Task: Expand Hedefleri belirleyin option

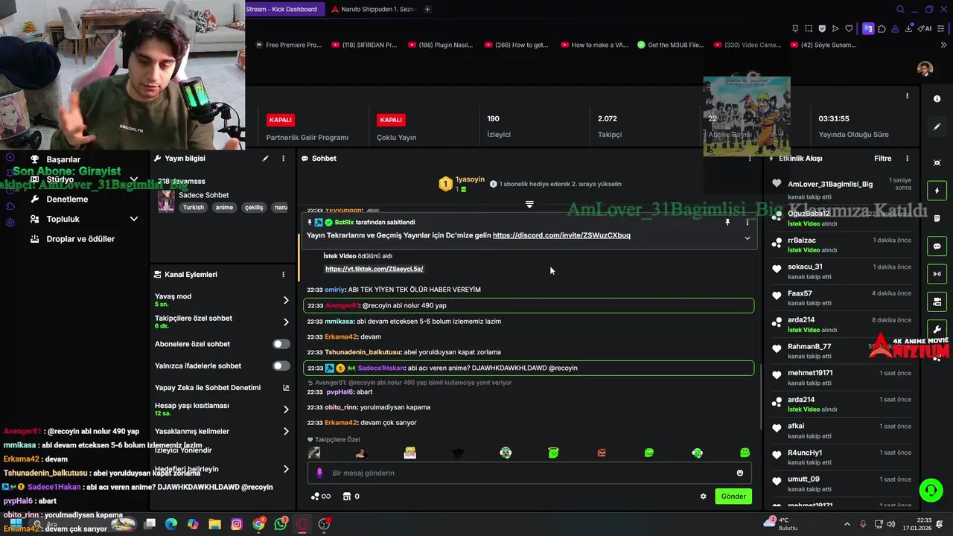Action: 286,469
